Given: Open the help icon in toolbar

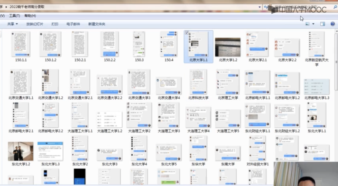Looking at the screenshot, I should pyautogui.click(x=333, y=24).
